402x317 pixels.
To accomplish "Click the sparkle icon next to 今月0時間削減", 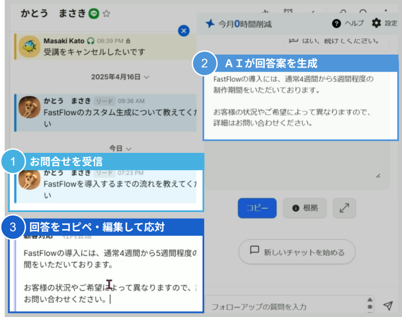I will tap(210, 24).
